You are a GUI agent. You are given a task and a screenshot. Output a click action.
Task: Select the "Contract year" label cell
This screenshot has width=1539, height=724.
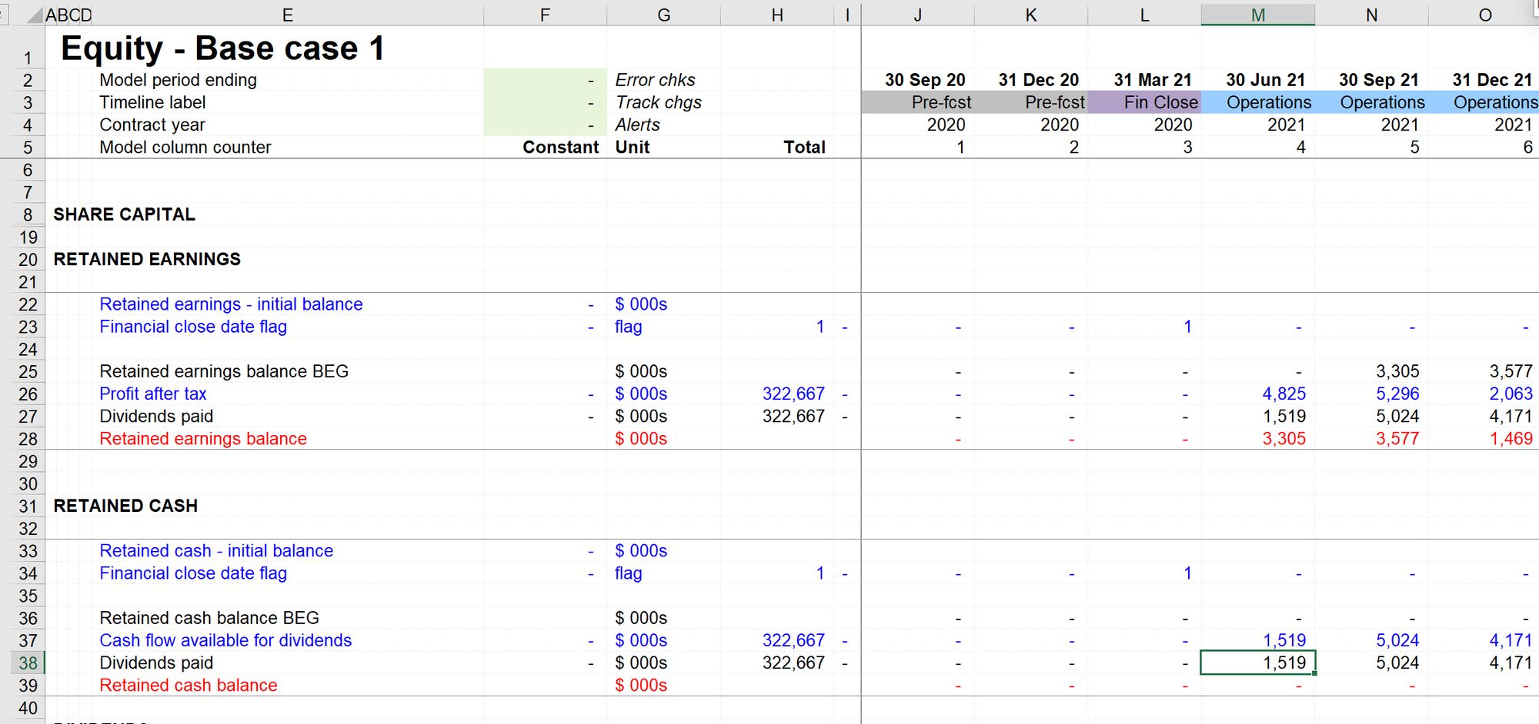pyautogui.click(x=152, y=125)
